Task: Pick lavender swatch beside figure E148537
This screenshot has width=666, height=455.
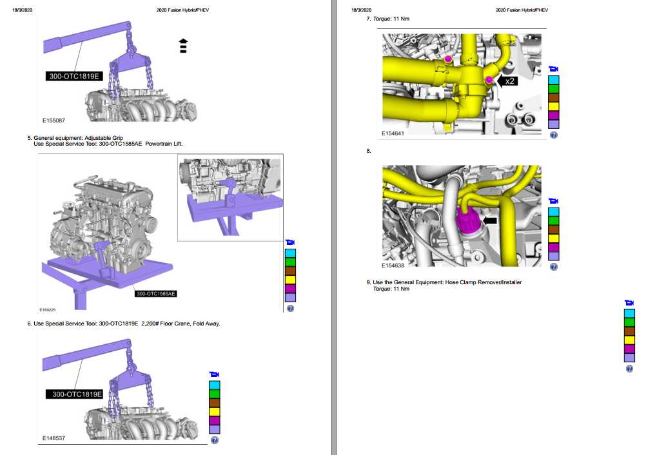Action: point(215,429)
